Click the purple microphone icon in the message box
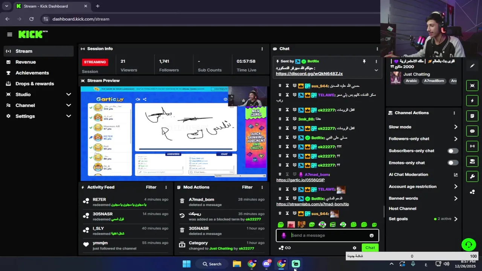This screenshot has width=482, height=271. tap(284, 236)
